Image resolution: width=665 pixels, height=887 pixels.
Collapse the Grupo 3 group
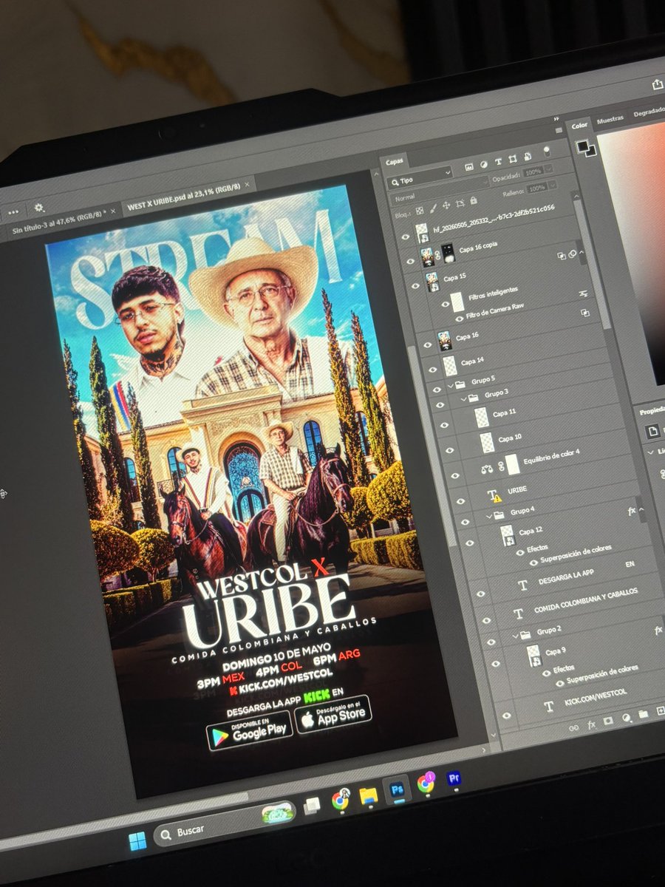point(464,399)
